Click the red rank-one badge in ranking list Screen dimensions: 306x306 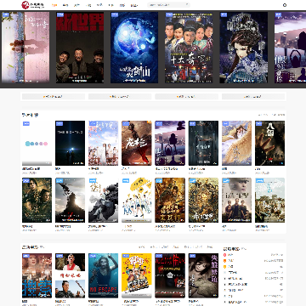(x=224, y=255)
